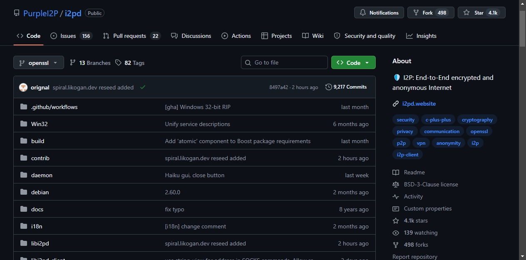This screenshot has width=526, height=260.
Task: Click folder icon beside docs
Action: click(24, 209)
